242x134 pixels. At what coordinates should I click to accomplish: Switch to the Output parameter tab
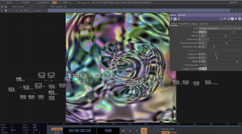(194, 24)
